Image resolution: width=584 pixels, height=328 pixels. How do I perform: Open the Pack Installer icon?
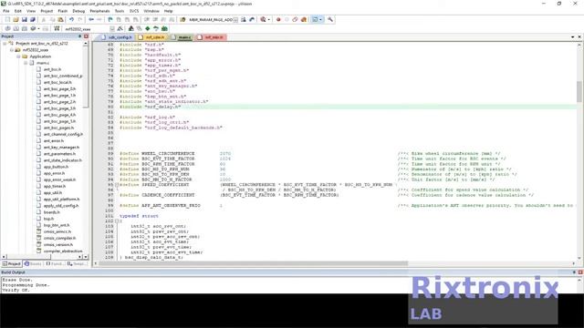[164, 28]
